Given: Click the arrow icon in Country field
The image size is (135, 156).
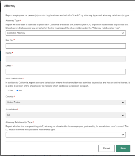Looking at the screenshot, I should 123,102.
